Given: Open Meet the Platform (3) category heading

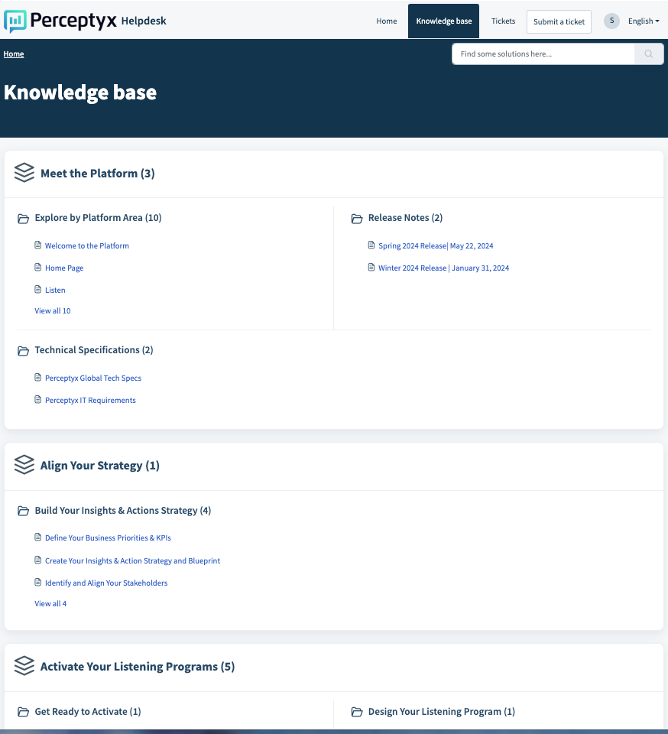Looking at the screenshot, I should 97,174.
